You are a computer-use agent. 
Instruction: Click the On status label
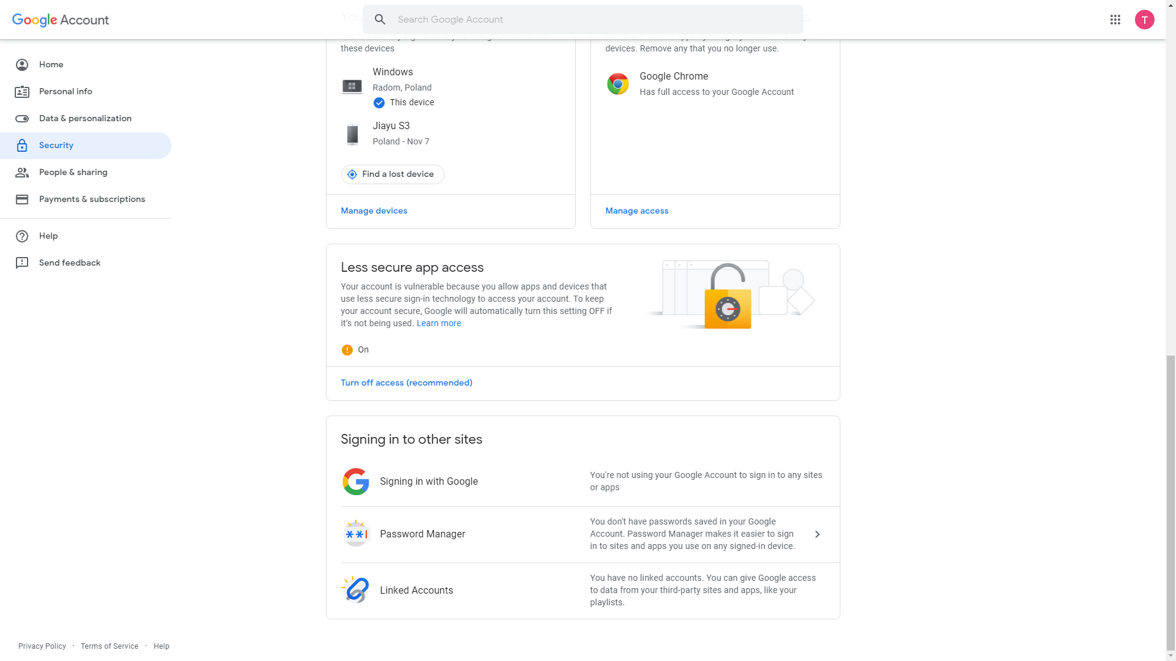(363, 350)
